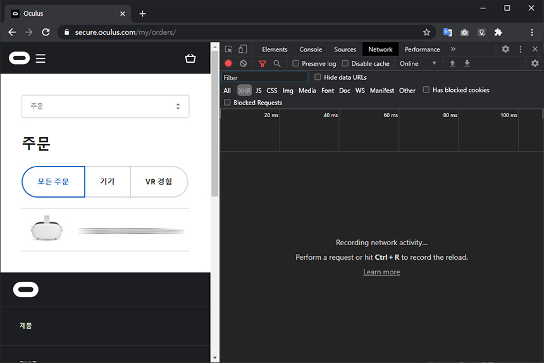Open the Extensions puzzle menu
544x363 pixels.
[498, 32]
